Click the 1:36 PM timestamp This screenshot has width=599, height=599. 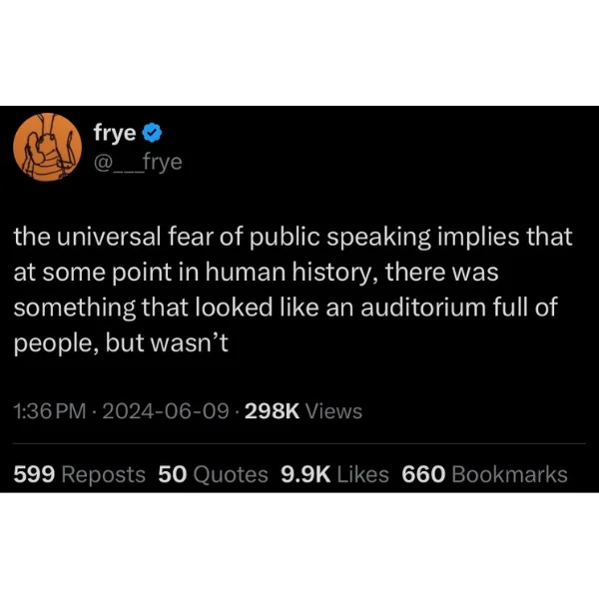[x=50, y=411]
